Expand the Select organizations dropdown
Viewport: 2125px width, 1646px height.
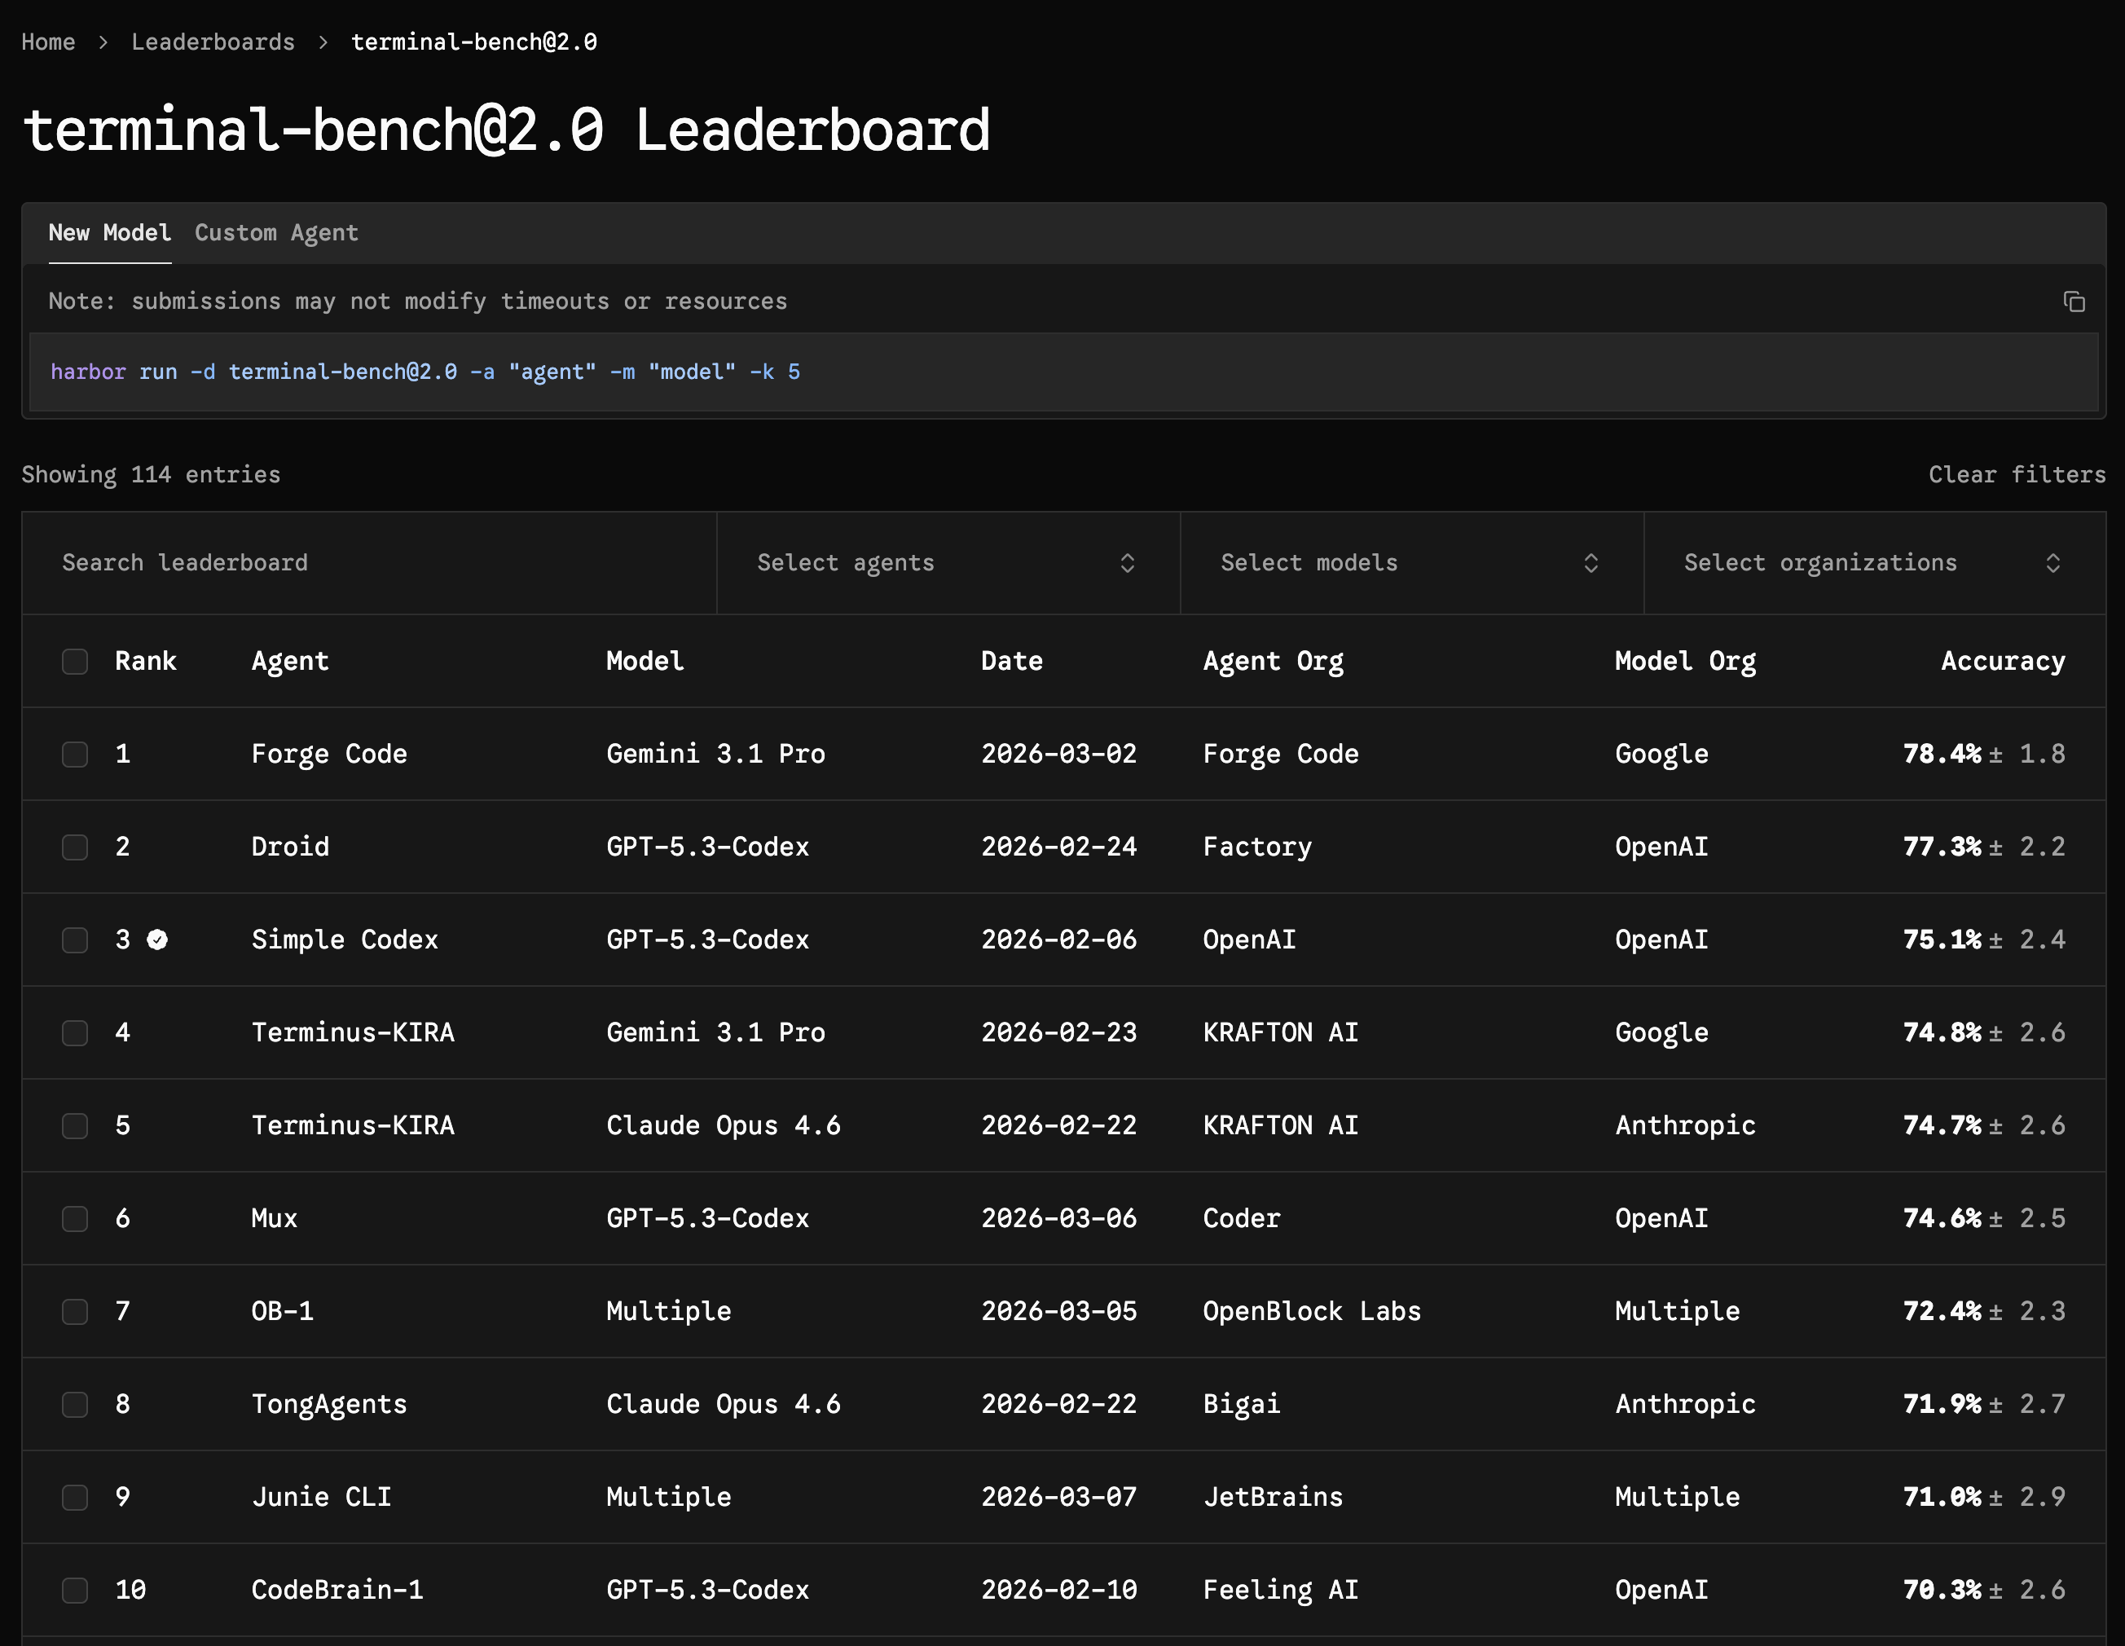1873,563
